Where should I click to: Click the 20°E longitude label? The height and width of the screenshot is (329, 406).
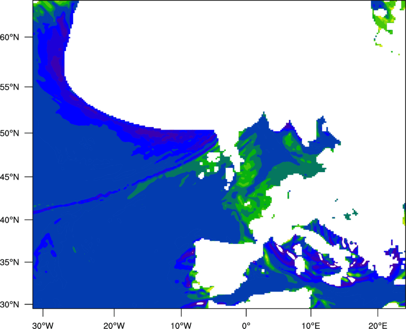[x=378, y=325]
